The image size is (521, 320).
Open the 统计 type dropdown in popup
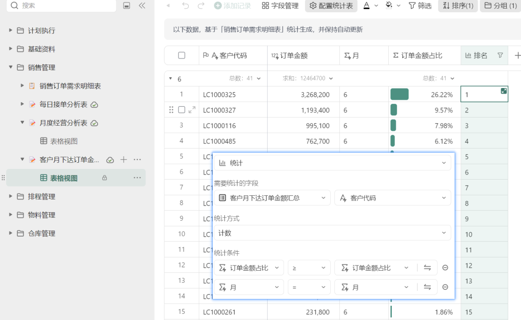332,163
